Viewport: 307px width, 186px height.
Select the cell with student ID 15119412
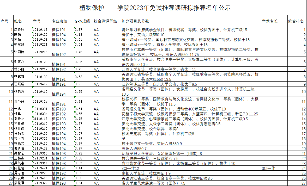41,84
